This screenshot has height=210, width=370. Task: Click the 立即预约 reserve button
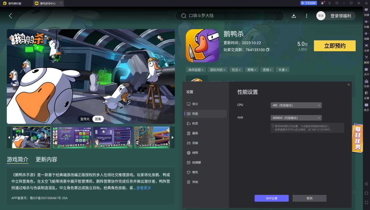coord(334,46)
